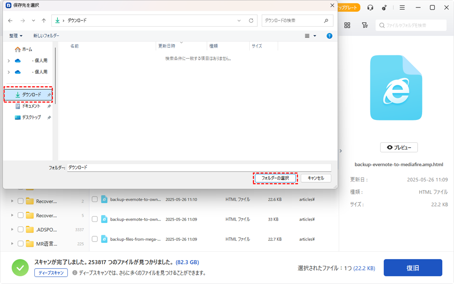This screenshot has height=284, width=454.
Task: Click the folder icon of MR语言... folder
Action: click(30, 243)
